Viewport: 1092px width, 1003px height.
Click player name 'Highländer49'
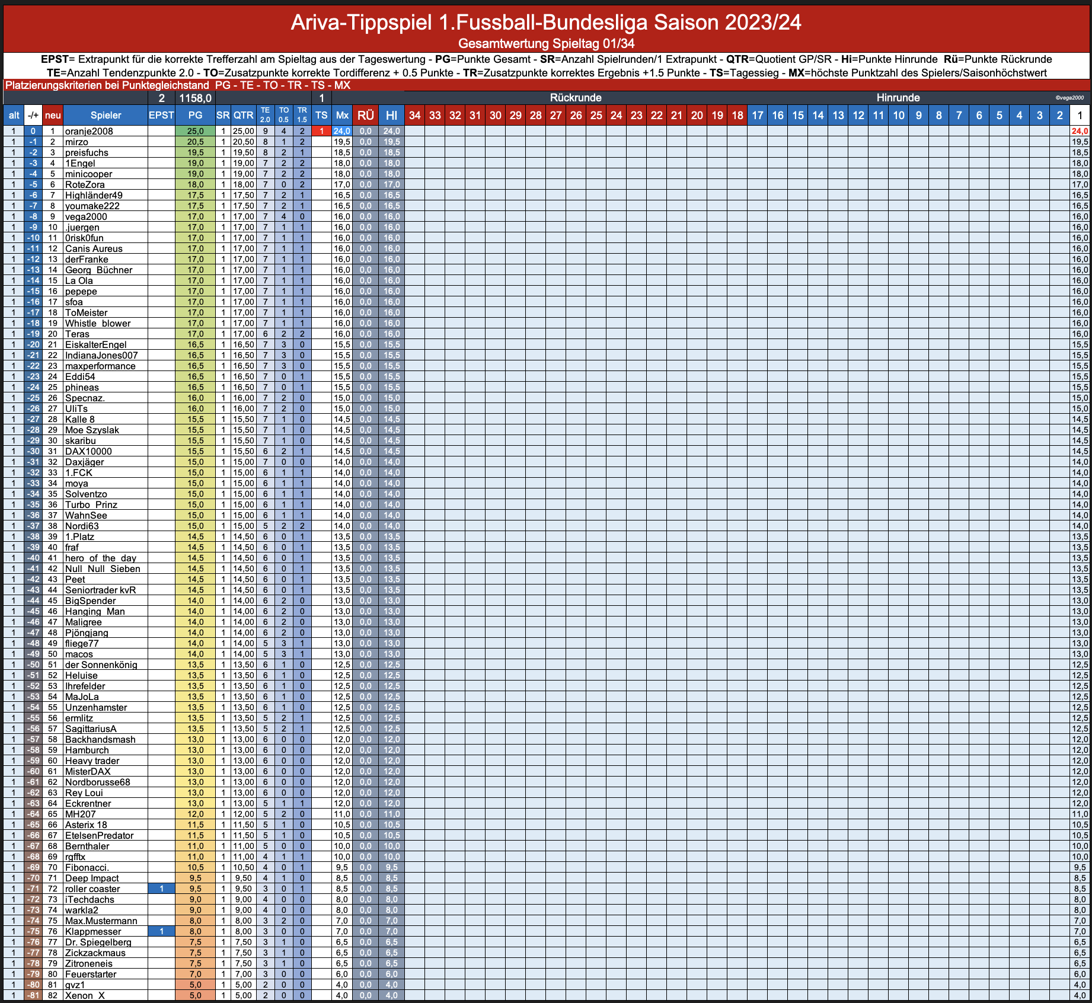tap(94, 195)
